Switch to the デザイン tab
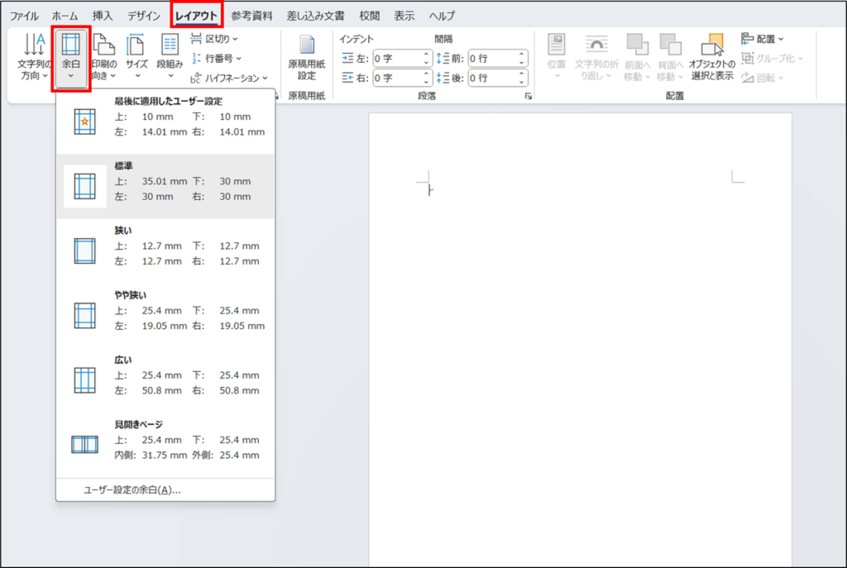Screen dimensions: 847x568 [144, 16]
